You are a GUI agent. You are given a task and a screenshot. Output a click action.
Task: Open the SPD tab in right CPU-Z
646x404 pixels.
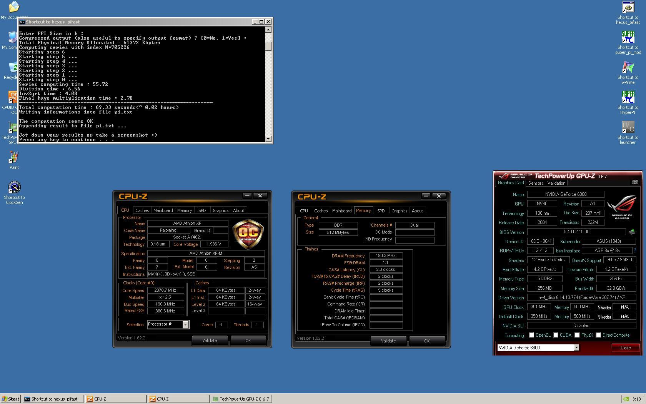pyautogui.click(x=381, y=211)
